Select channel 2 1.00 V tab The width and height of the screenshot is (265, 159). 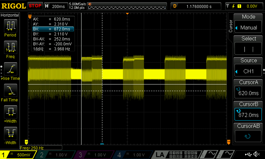(56, 155)
